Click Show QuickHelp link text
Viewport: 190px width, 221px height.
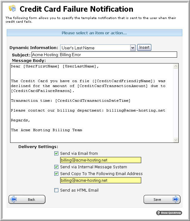[171, 213]
